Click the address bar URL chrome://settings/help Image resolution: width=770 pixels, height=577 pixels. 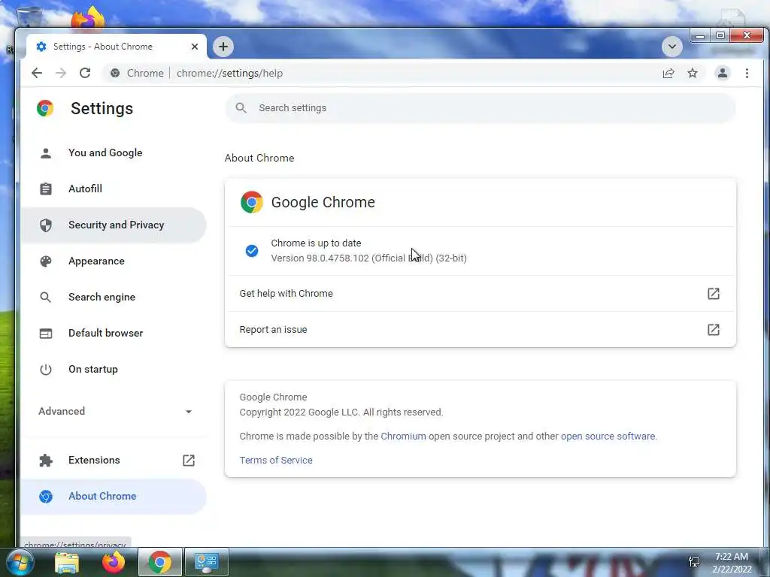tap(229, 73)
